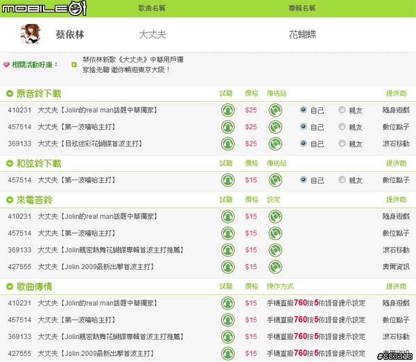This screenshot has width=416, height=362.
Task: Send 369133 ringtone in 原音鈴下載 section
Action: pyautogui.click(x=275, y=144)
